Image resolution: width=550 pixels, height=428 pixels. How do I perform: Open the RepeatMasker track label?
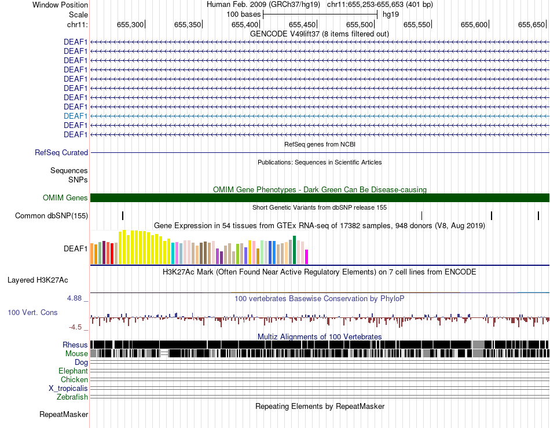(64, 414)
